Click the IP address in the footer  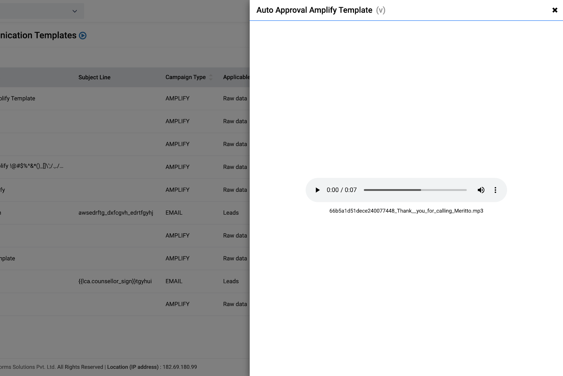coord(179,367)
